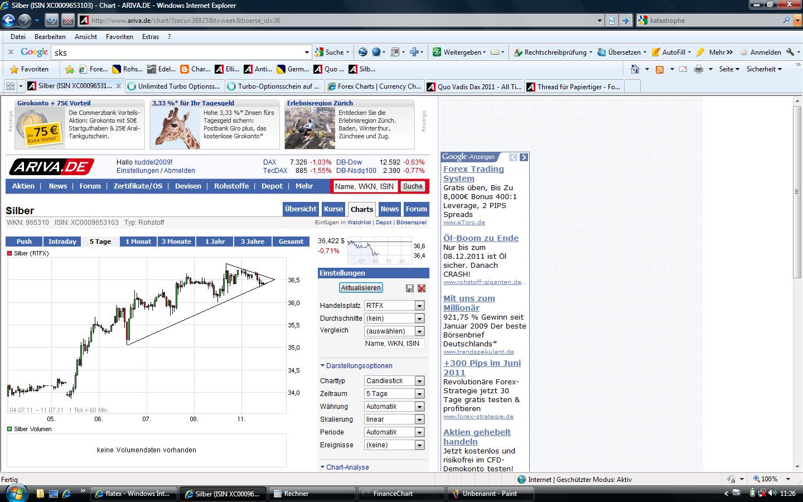Open the Extras menu
This screenshot has height=502, width=803.
(x=151, y=37)
